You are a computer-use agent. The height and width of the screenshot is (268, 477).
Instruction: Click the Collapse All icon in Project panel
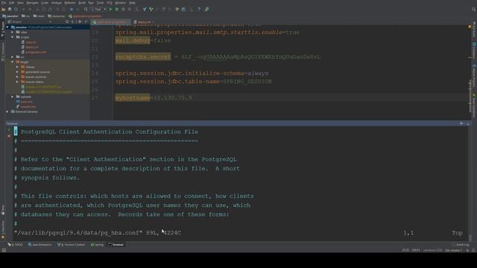coord(73,22)
